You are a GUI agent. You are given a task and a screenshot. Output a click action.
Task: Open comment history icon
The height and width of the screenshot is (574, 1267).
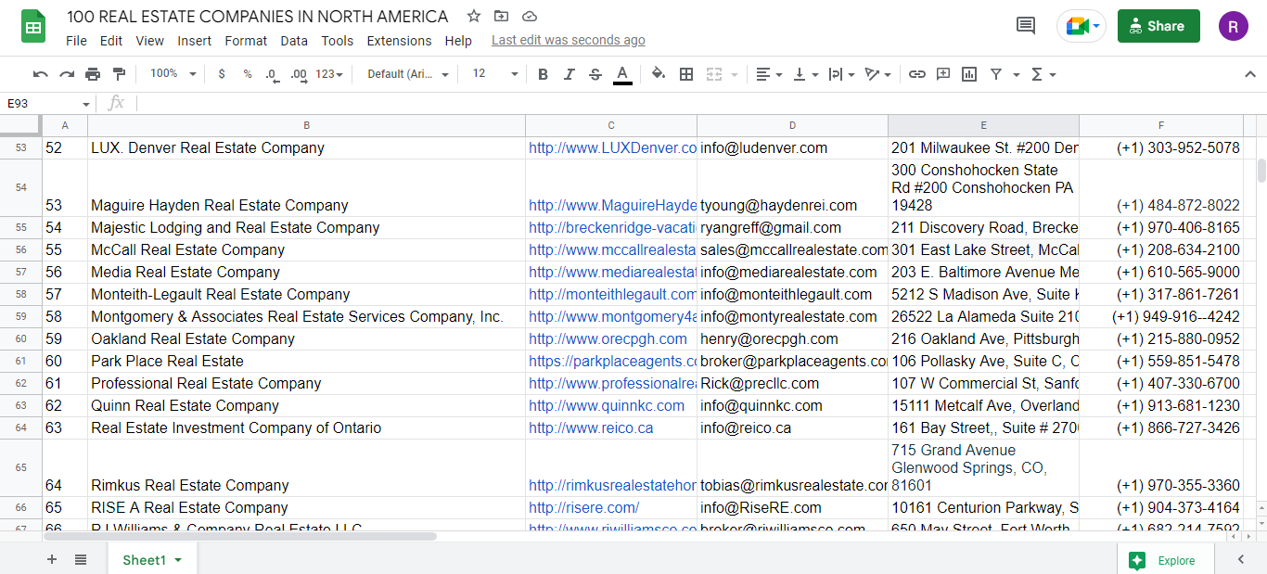[x=1025, y=26]
